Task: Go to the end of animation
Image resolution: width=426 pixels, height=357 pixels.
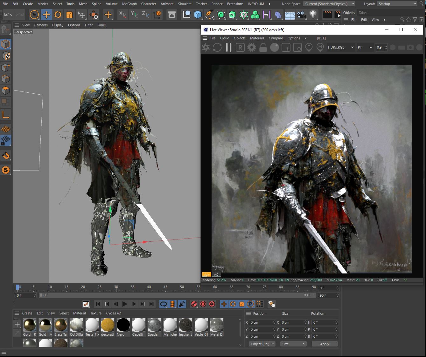Action: coord(152,304)
